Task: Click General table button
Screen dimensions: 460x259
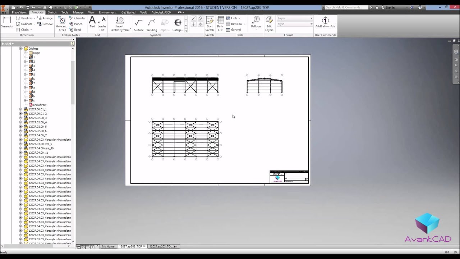Action: point(234,29)
